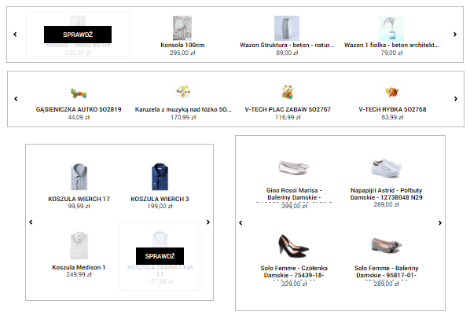
Task: Click left arrow in the shirts carousel
Action: [31, 222]
